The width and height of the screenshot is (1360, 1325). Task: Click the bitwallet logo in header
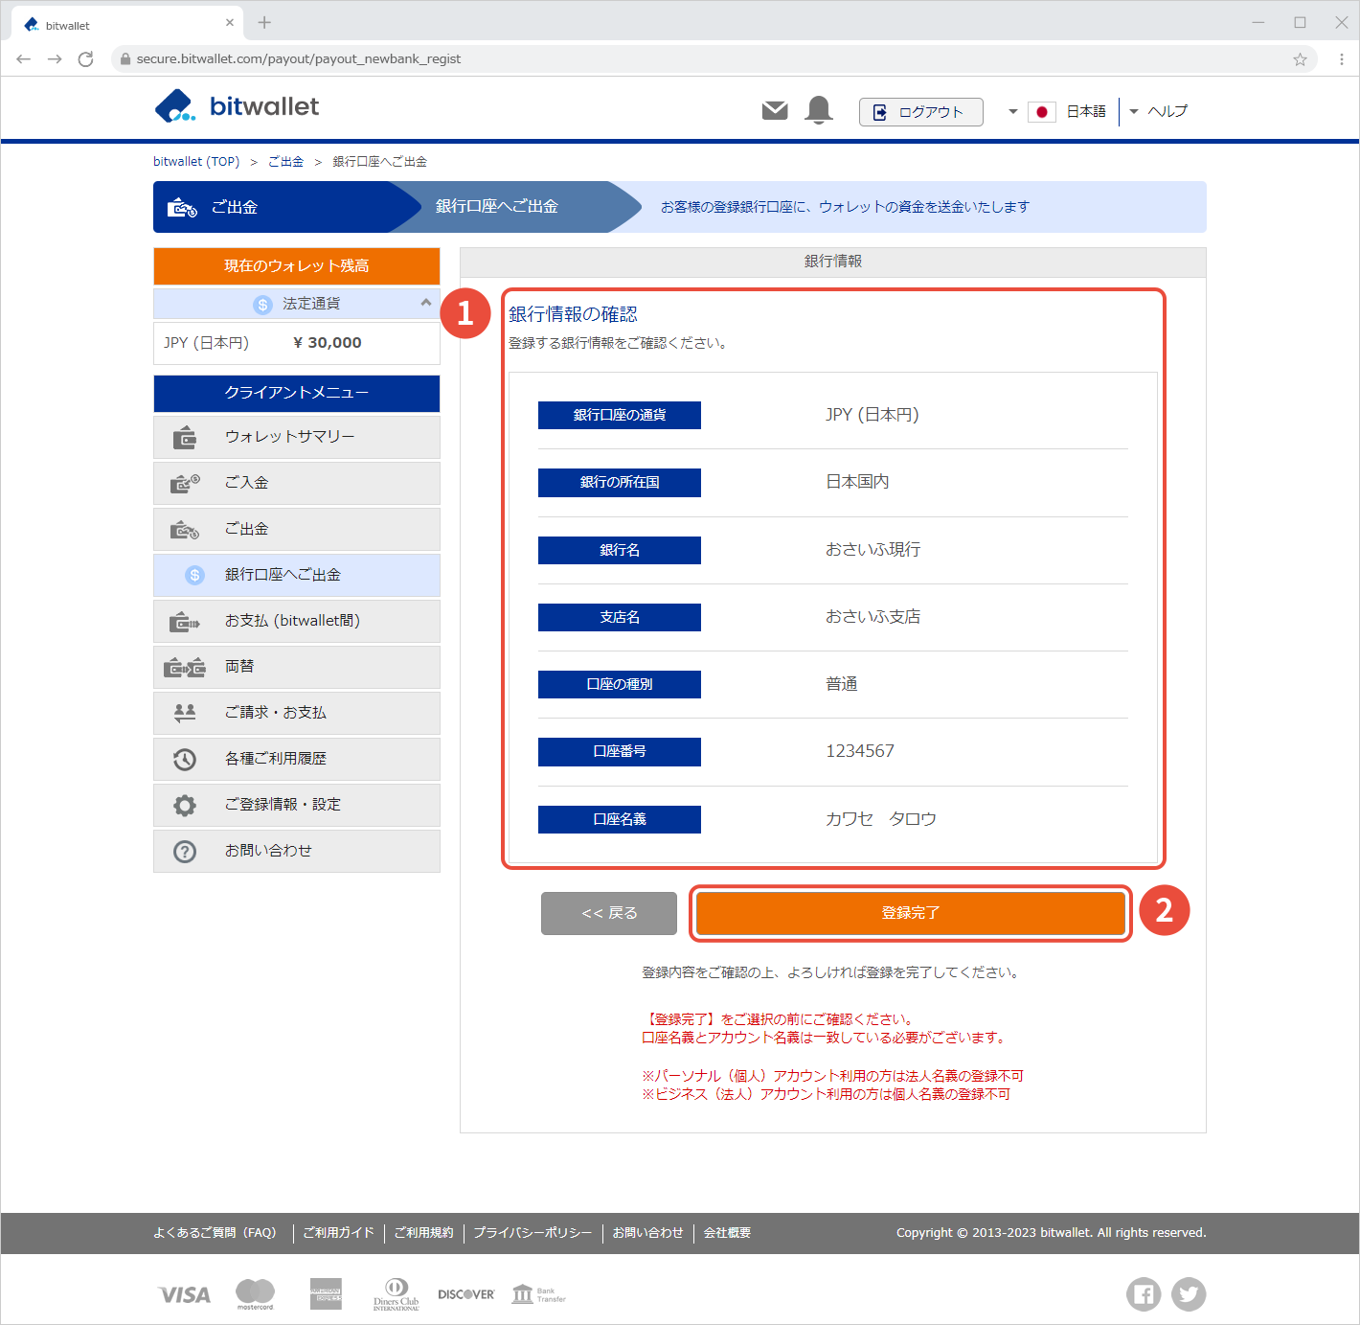237,106
